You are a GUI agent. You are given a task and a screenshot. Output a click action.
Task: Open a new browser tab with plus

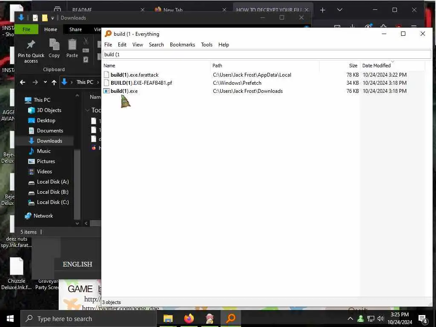(323, 10)
